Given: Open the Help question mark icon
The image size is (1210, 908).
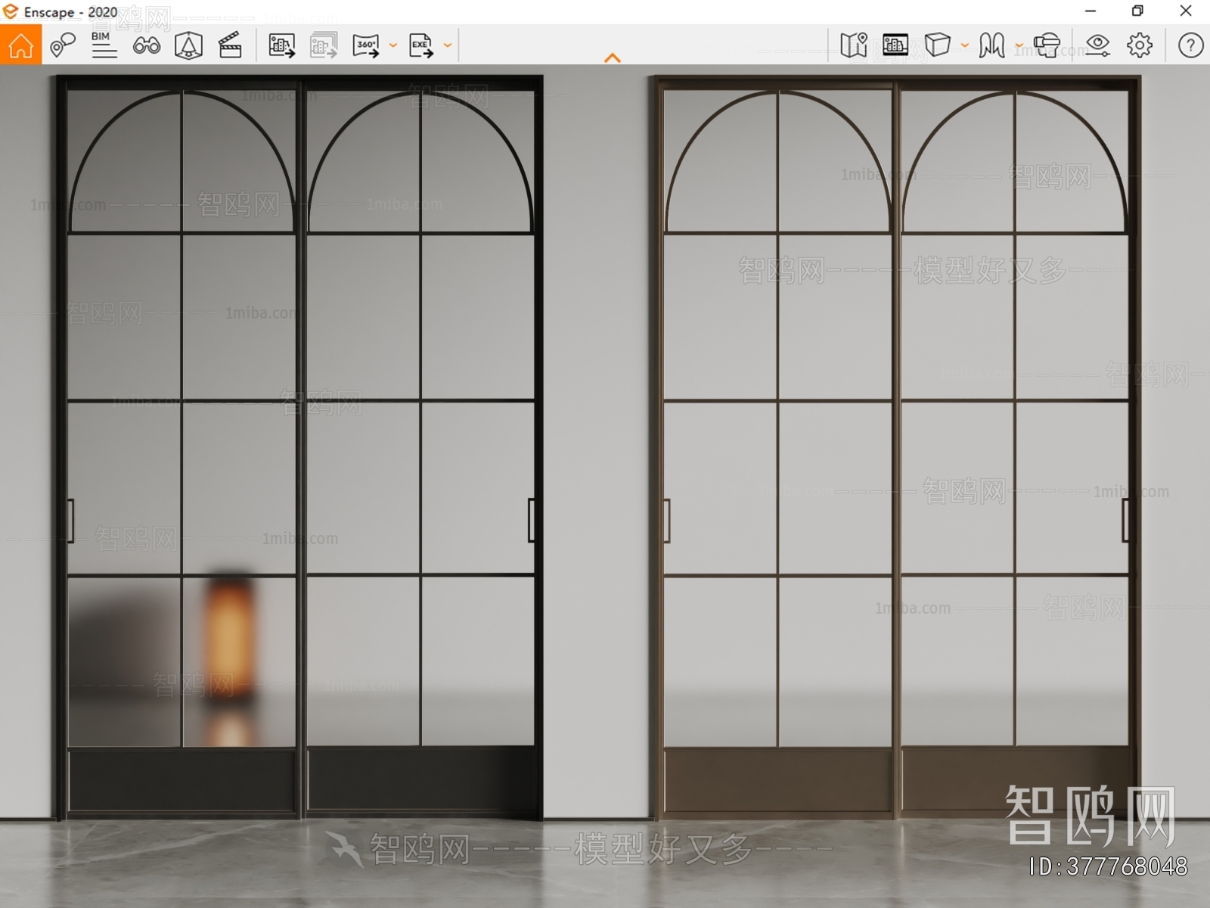Looking at the screenshot, I should point(1190,45).
